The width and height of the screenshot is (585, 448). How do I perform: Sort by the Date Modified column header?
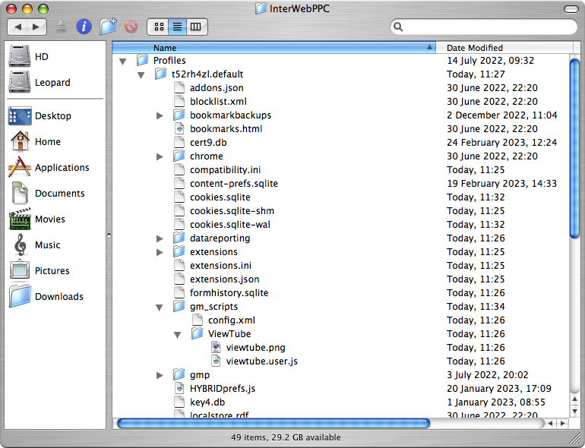point(504,47)
